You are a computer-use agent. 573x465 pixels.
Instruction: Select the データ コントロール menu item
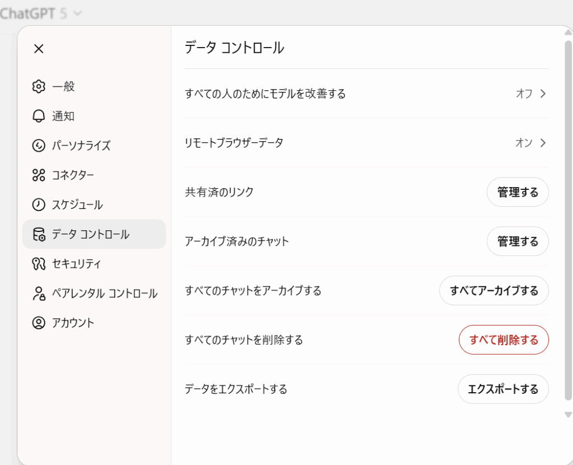(94, 234)
